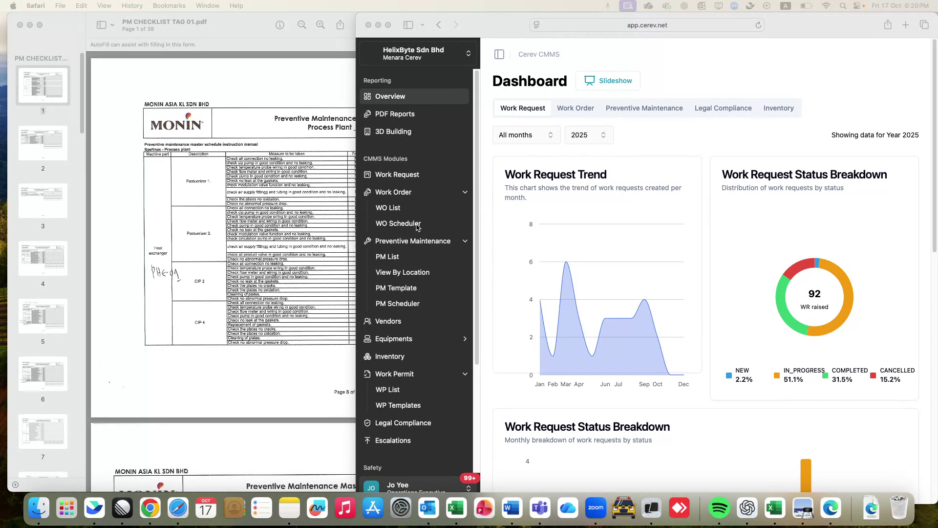Image resolution: width=938 pixels, height=528 pixels.
Task: Open page 4 thumbnail in the PDF
Action: [x=43, y=258]
